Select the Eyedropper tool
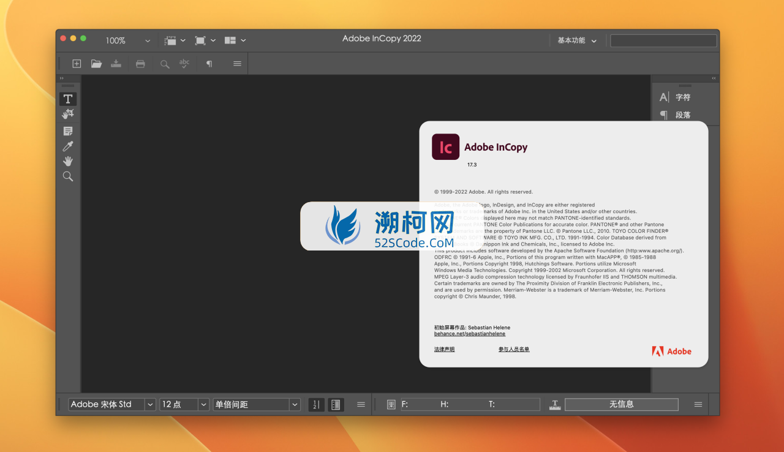Viewport: 784px width, 452px height. (68, 146)
